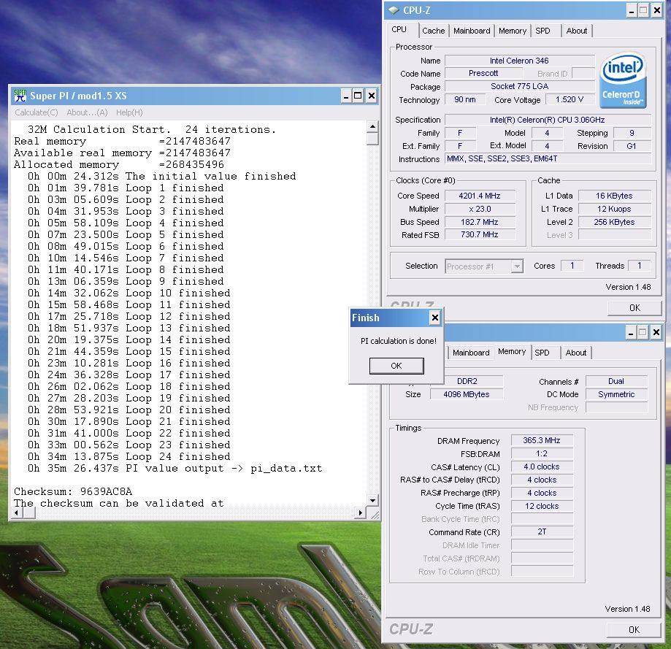Image resolution: width=671 pixels, height=649 pixels.
Task: Switch to Cache tab in top CPU-Z window
Action: 434,31
